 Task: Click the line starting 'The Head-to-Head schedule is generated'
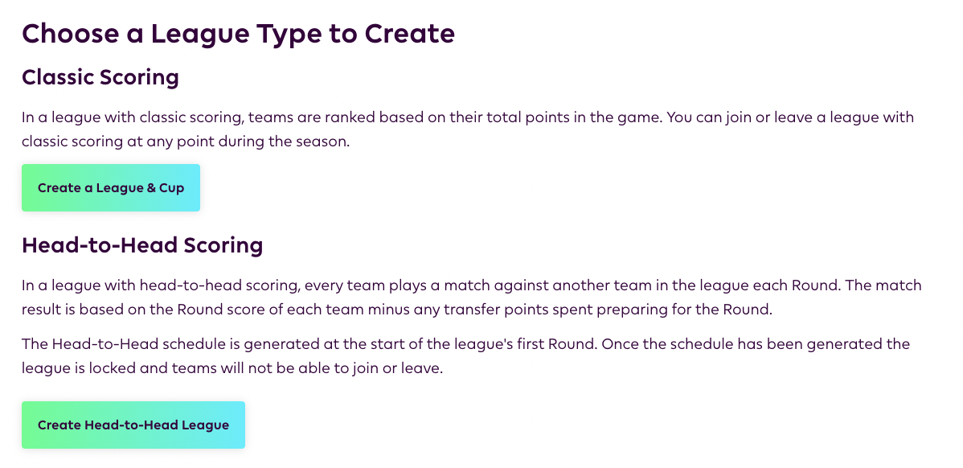[465, 344]
